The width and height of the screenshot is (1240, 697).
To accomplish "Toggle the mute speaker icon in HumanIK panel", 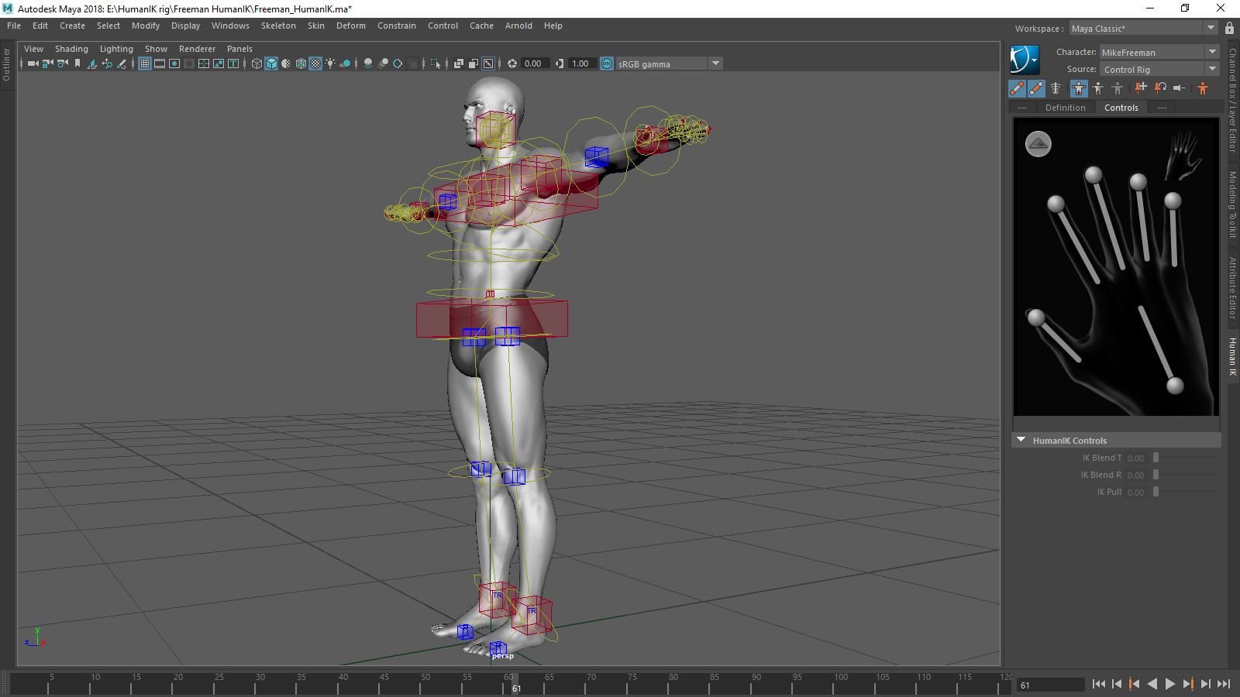I will click(x=1180, y=88).
